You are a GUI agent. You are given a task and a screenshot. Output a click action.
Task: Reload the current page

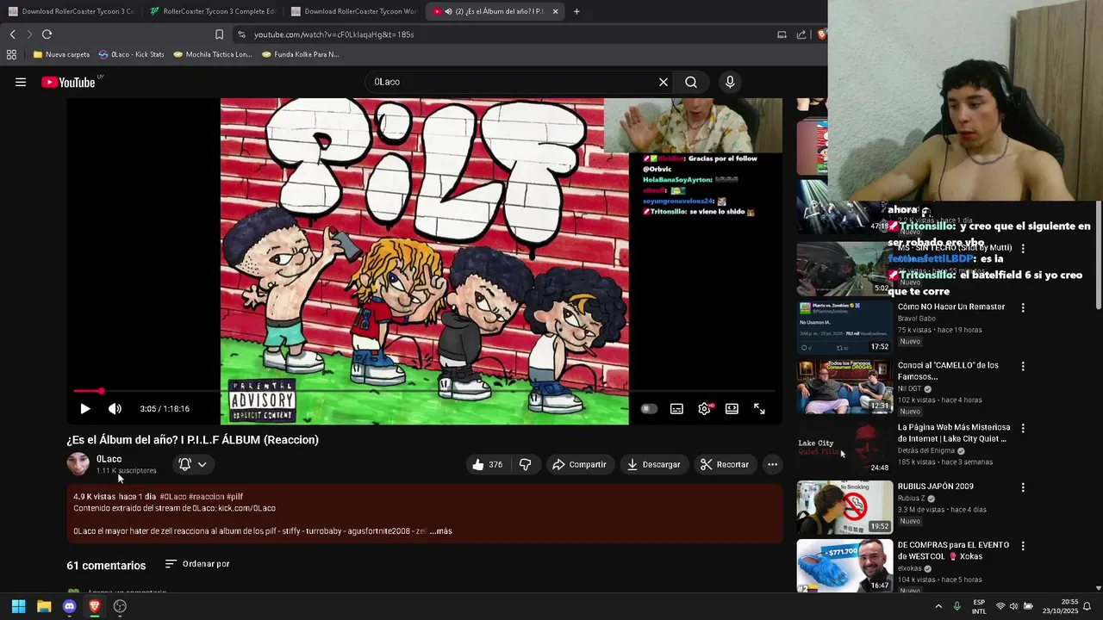click(x=47, y=34)
